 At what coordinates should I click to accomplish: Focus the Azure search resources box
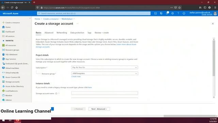tap(94, 13)
